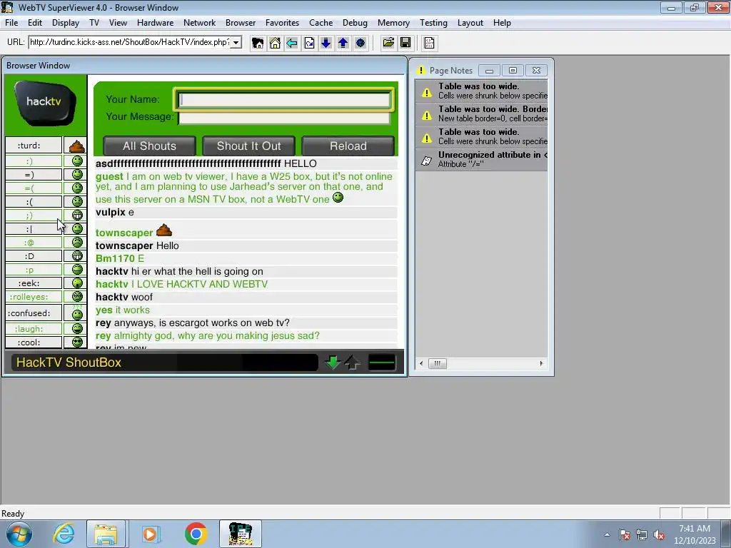Open the Hardware menu
Image resolution: width=731 pixels, height=548 pixels.
[x=155, y=23]
